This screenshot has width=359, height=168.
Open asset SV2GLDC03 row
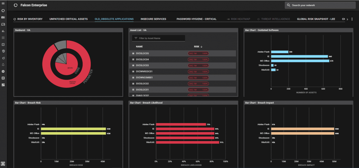tap(182, 65)
